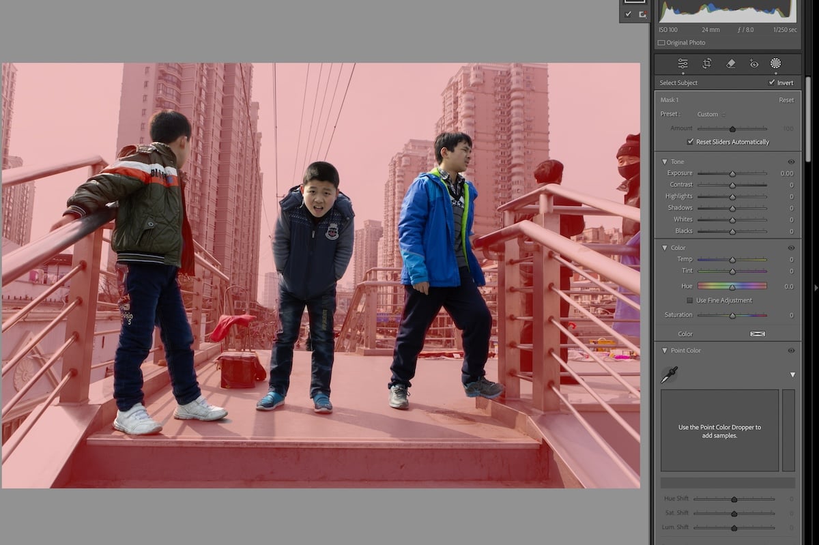Click the Reset button for Mask 1
This screenshot has height=545, width=819.
(786, 100)
